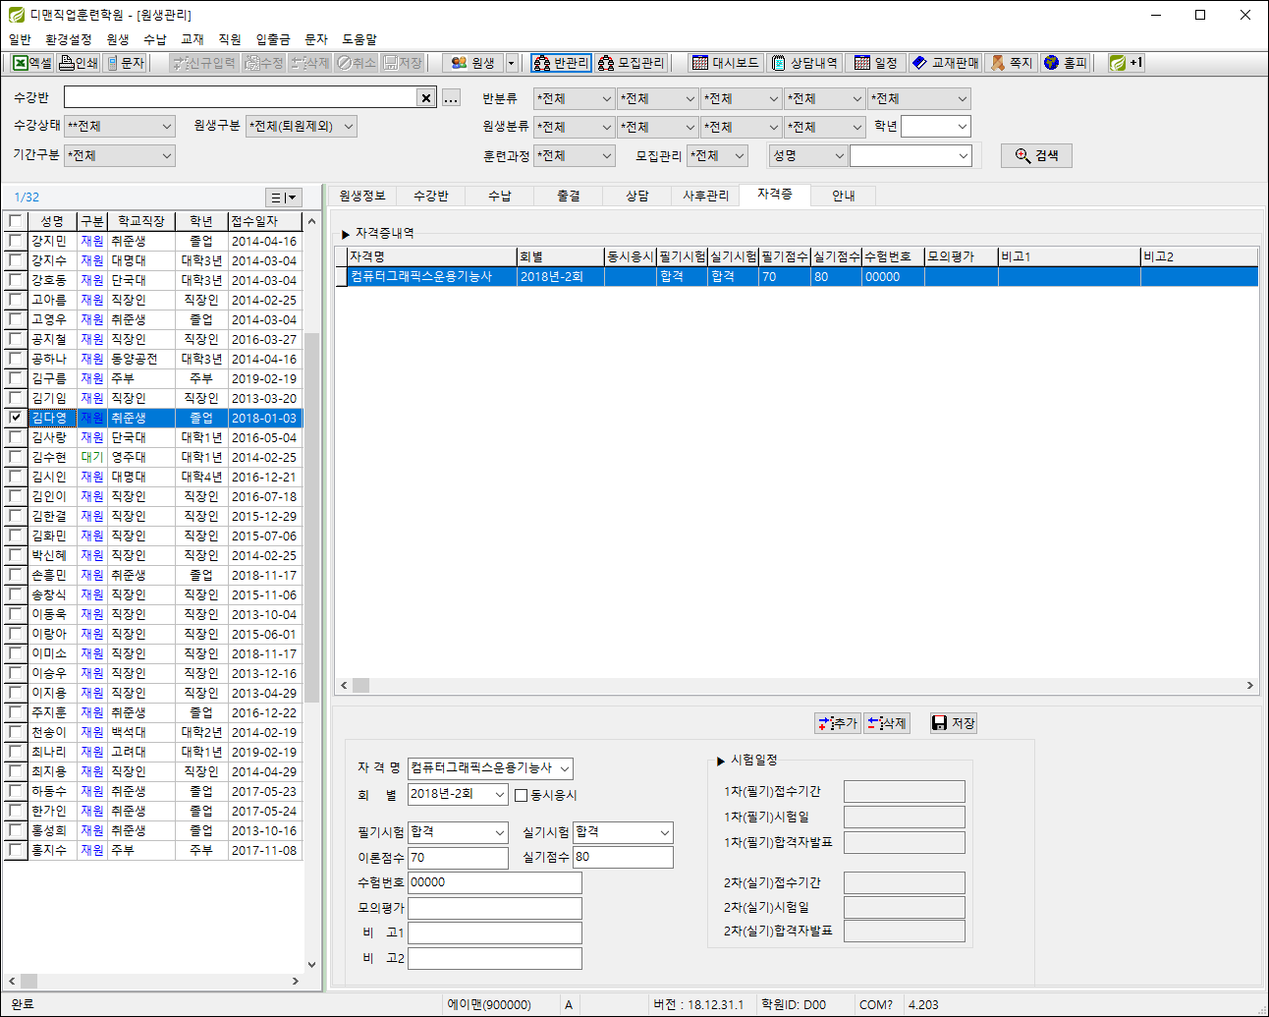This screenshot has height=1017, width=1269.
Task: Open the 필기시험 result dropdown
Action: click(x=458, y=832)
